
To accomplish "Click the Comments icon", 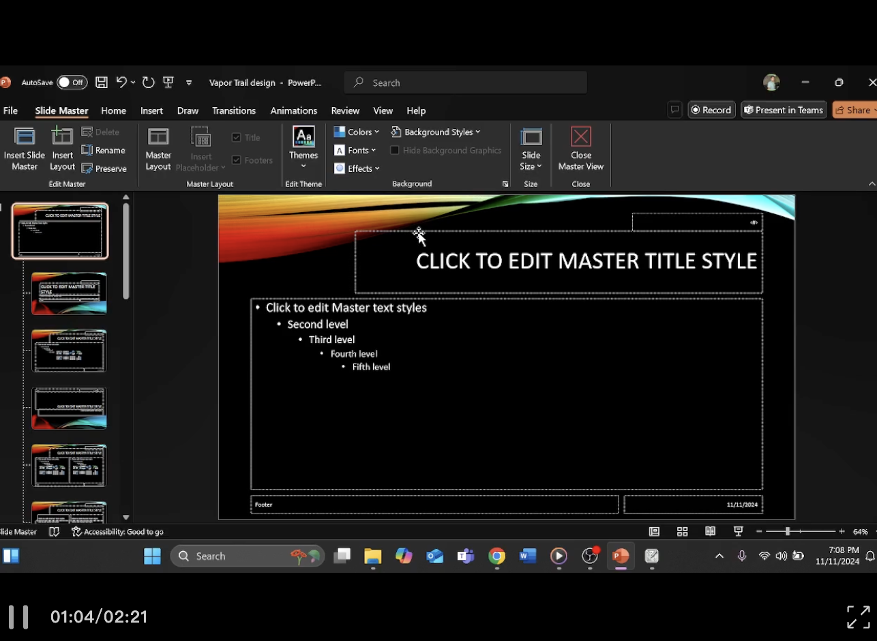I will point(674,110).
